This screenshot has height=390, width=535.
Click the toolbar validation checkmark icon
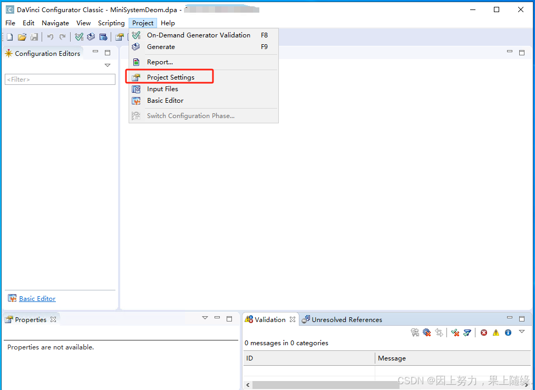tap(79, 37)
